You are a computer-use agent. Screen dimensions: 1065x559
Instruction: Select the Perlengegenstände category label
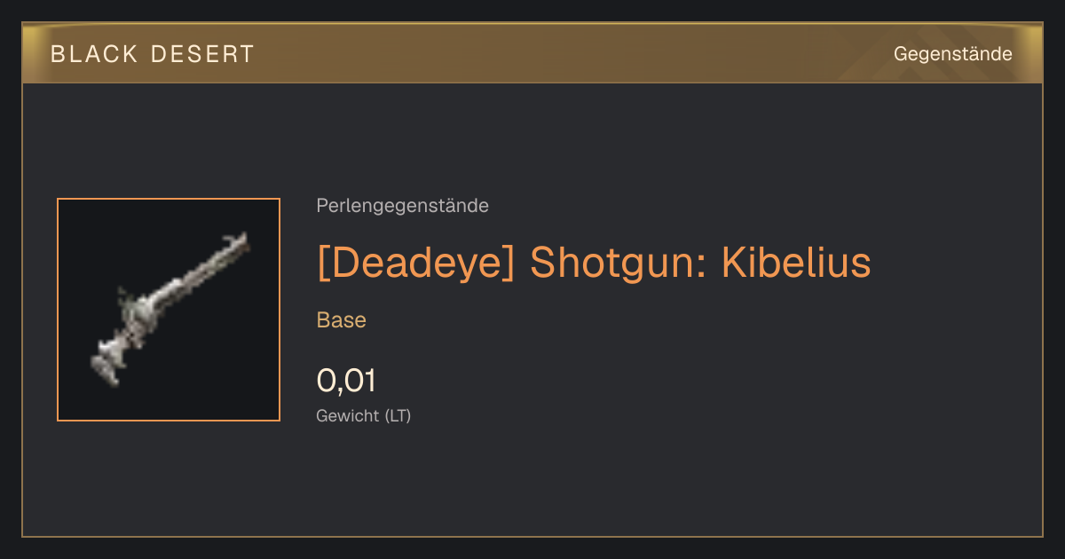pos(402,206)
